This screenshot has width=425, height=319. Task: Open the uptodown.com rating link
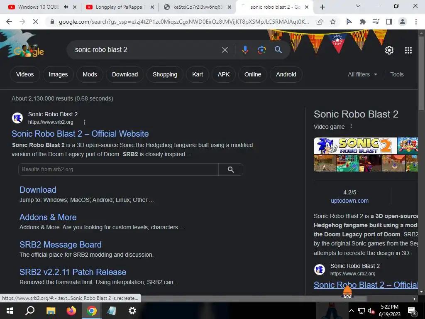[349, 201]
